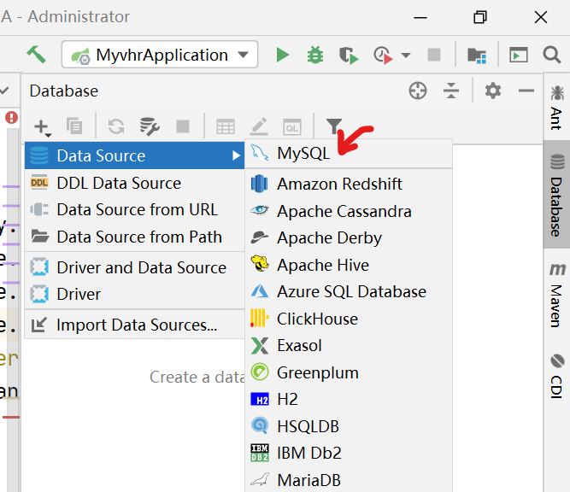Image resolution: width=570 pixels, height=492 pixels.
Task: Collapse all in Database panel
Action: (x=451, y=91)
